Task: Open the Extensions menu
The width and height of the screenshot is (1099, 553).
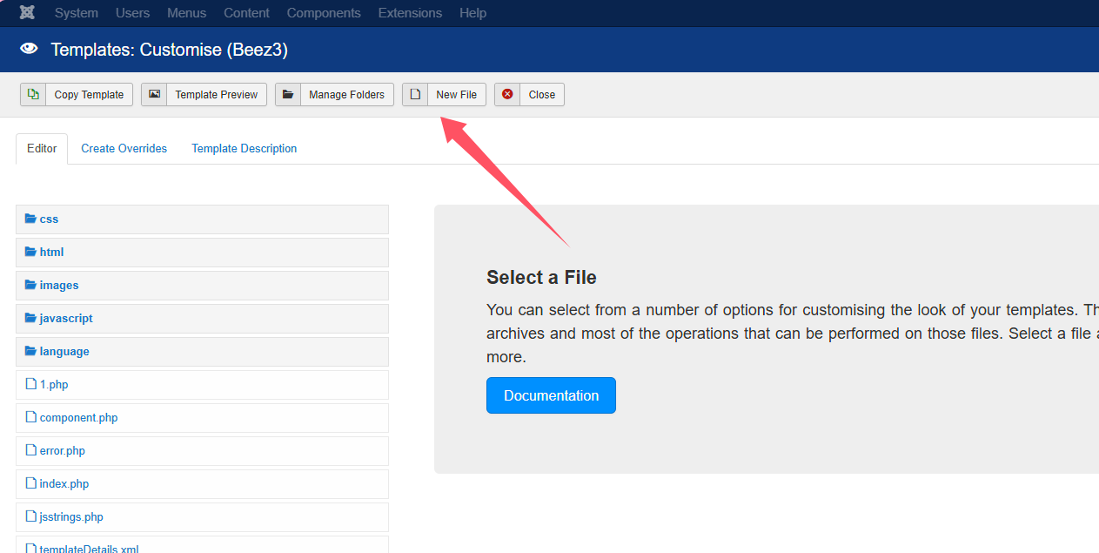Action: point(410,13)
